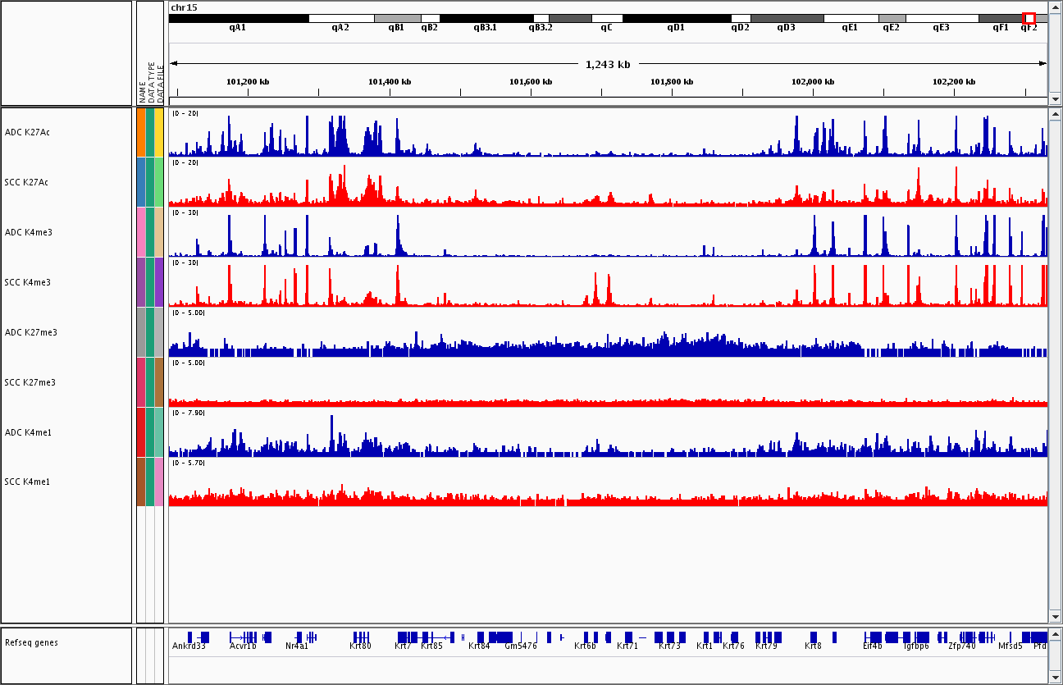
Task: Select the Eif4b gene feature
Action: [874, 637]
